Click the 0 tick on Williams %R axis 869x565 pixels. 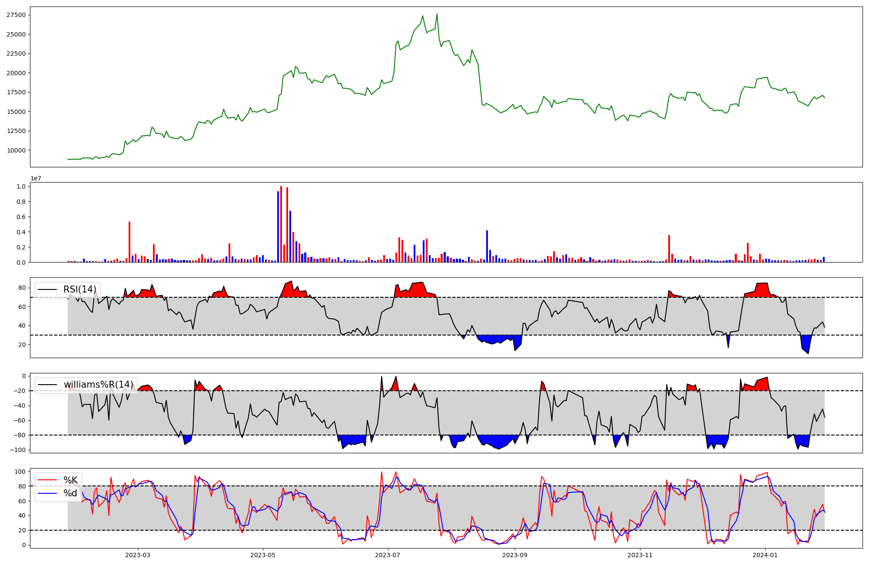(23, 376)
